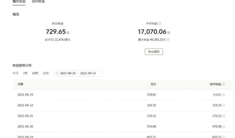Click the 729.65 total in the table
Image resolution: width=235 pixels, height=138 pixels.
(151, 95)
